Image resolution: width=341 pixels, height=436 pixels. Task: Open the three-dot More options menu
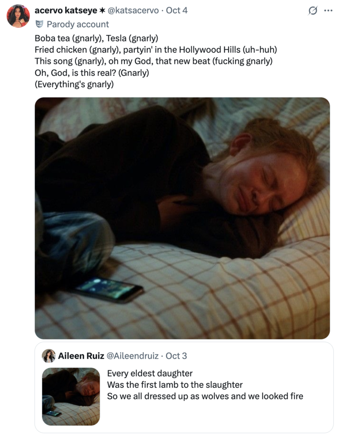pyautogui.click(x=328, y=10)
